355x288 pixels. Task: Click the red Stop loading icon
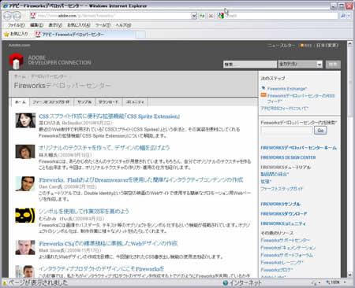click(211, 16)
